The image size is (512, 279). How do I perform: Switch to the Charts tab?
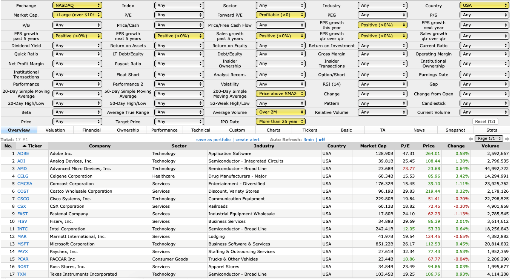(x=273, y=130)
